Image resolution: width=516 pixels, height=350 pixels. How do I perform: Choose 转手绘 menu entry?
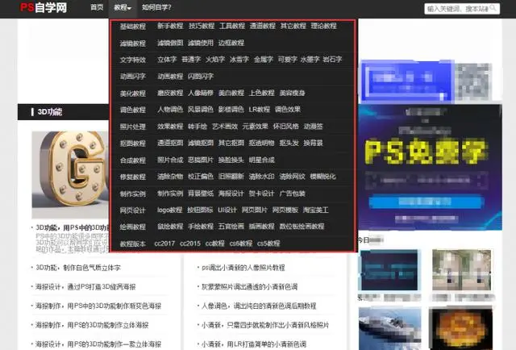[x=198, y=127]
